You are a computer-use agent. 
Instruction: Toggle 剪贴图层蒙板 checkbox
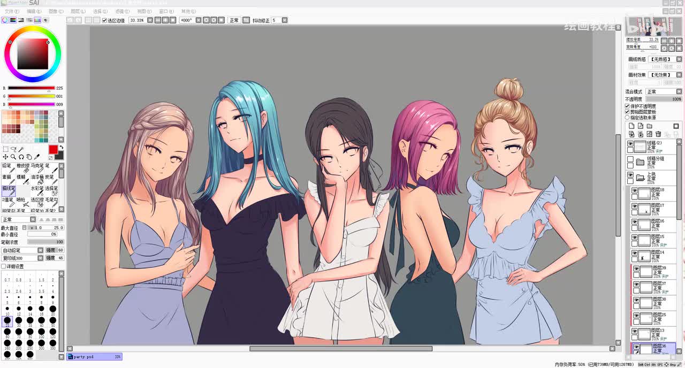pos(627,112)
